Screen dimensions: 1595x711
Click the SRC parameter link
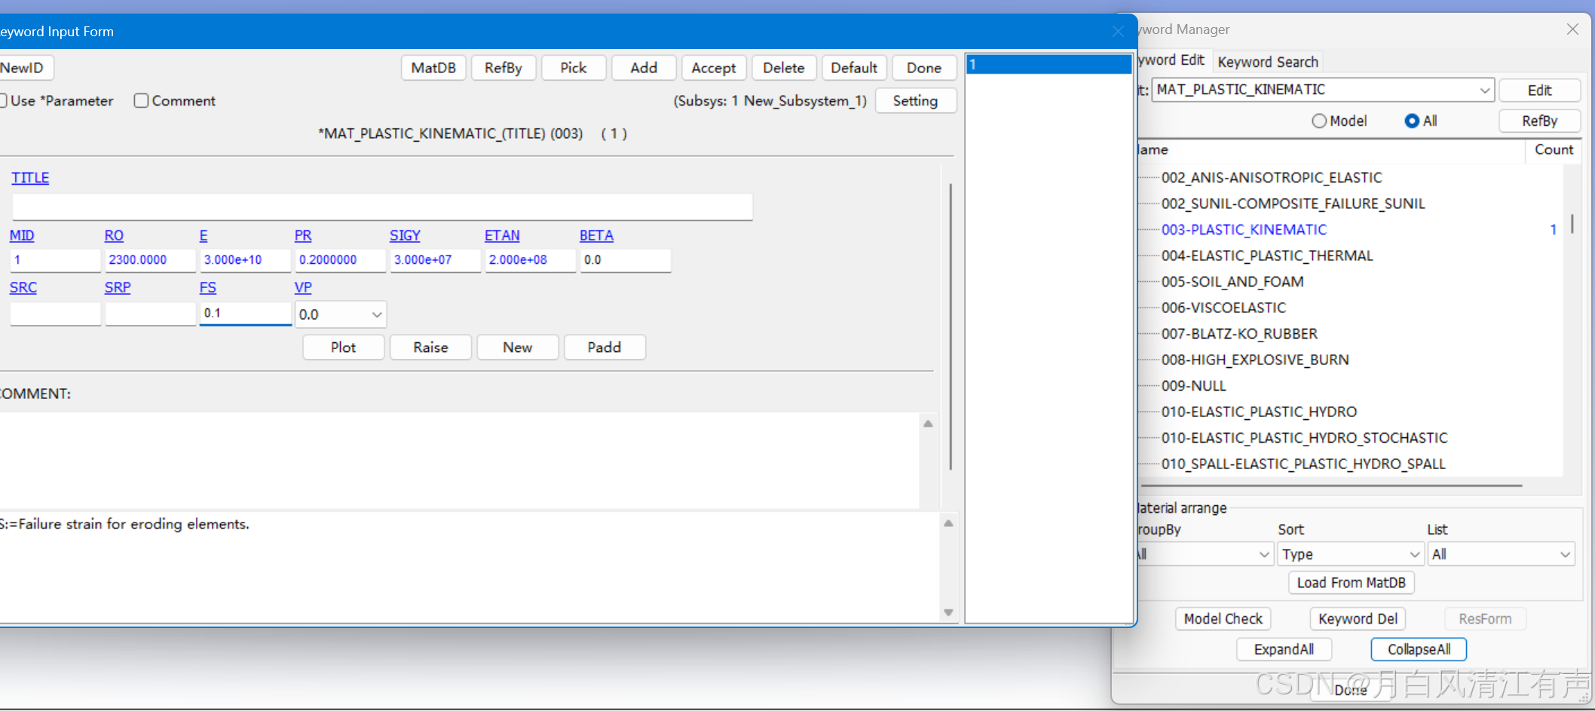tap(23, 287)
